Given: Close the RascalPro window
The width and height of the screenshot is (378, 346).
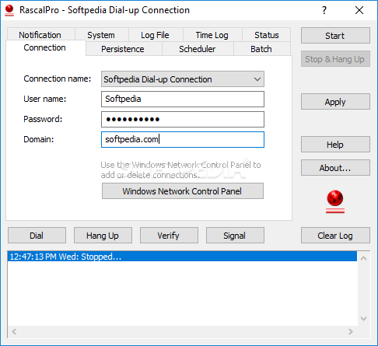Looking at the screenshot, I should click(359, 10).
